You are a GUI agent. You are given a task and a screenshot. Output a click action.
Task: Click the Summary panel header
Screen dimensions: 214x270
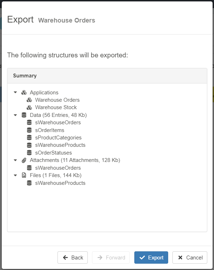pyautogui.click(x=107, y=76)
